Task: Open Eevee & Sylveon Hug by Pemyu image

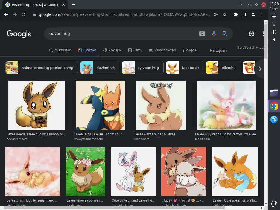Action: pos(226,105)
